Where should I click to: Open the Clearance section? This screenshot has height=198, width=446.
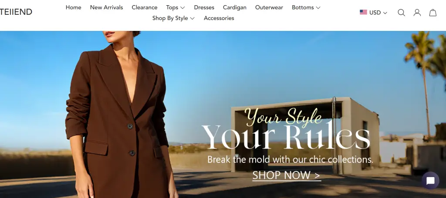pos(145,7)
